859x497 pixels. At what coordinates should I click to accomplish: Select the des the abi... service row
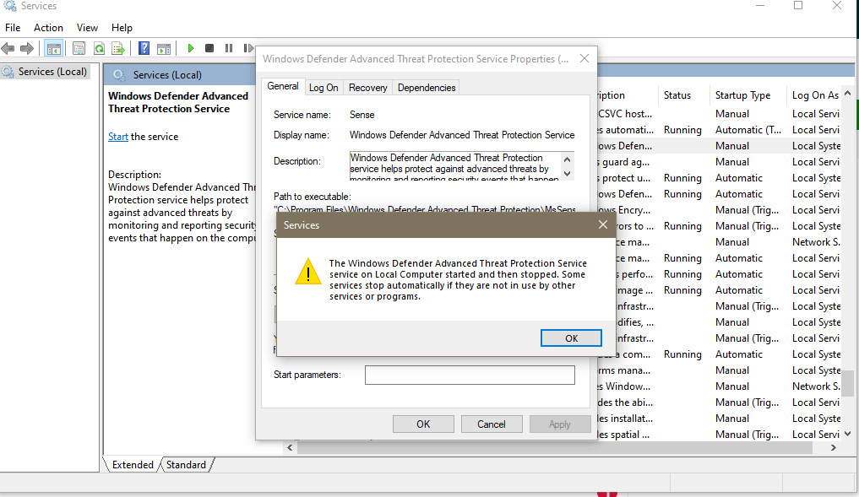tap(720, 402)
